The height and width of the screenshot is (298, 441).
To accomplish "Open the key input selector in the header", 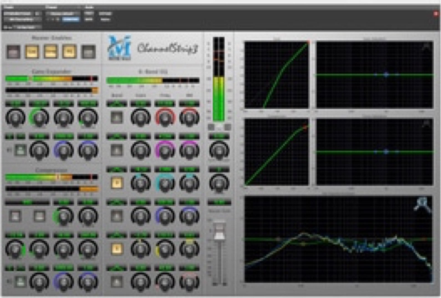I will 27,27.
